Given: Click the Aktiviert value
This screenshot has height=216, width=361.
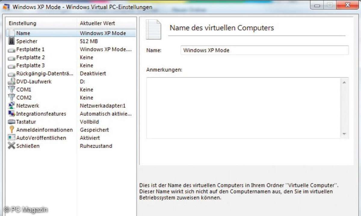Looking at the screenshot, I should click(90, 138).
